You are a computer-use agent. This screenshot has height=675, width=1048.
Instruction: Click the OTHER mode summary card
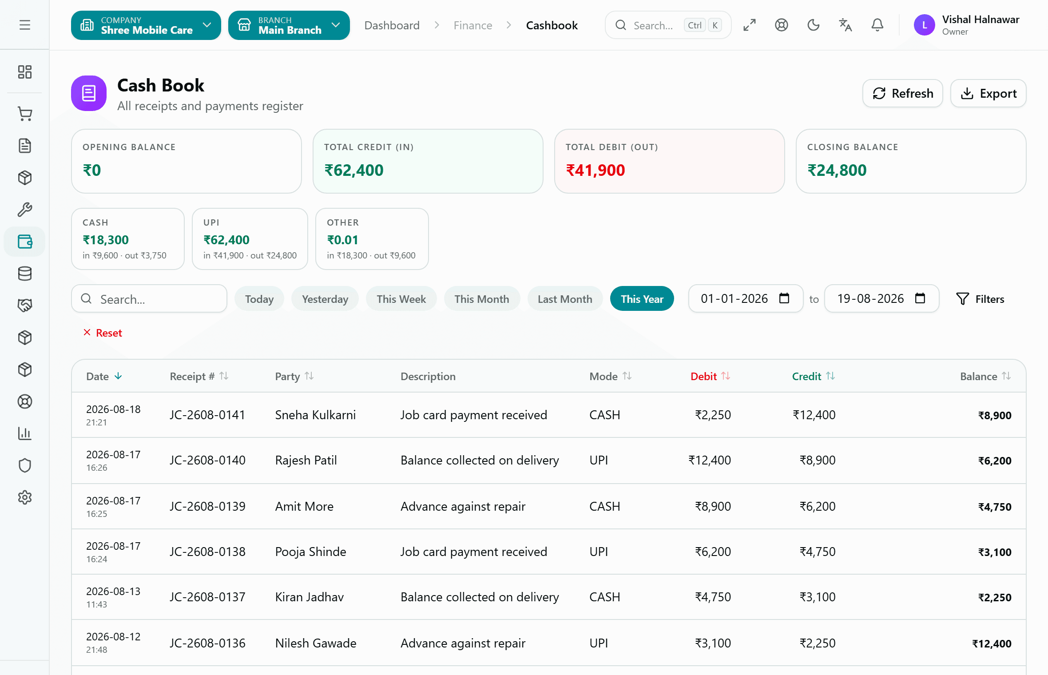click(372, 239)
